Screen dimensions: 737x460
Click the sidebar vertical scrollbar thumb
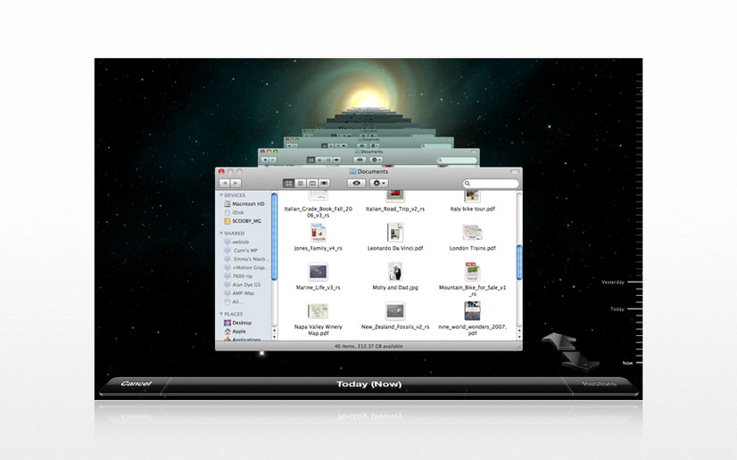click(x=275, y=237)
